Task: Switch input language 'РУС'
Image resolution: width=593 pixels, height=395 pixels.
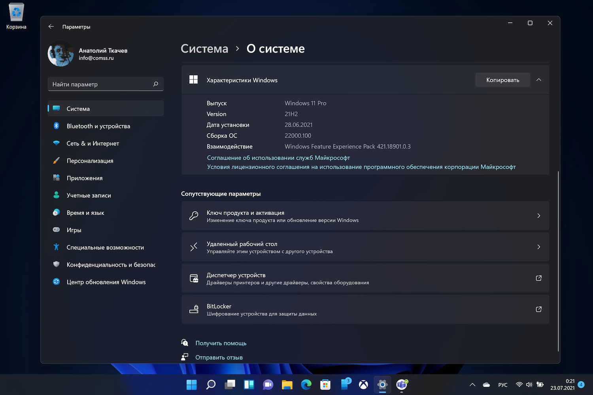Action: (x=503, y=385)
